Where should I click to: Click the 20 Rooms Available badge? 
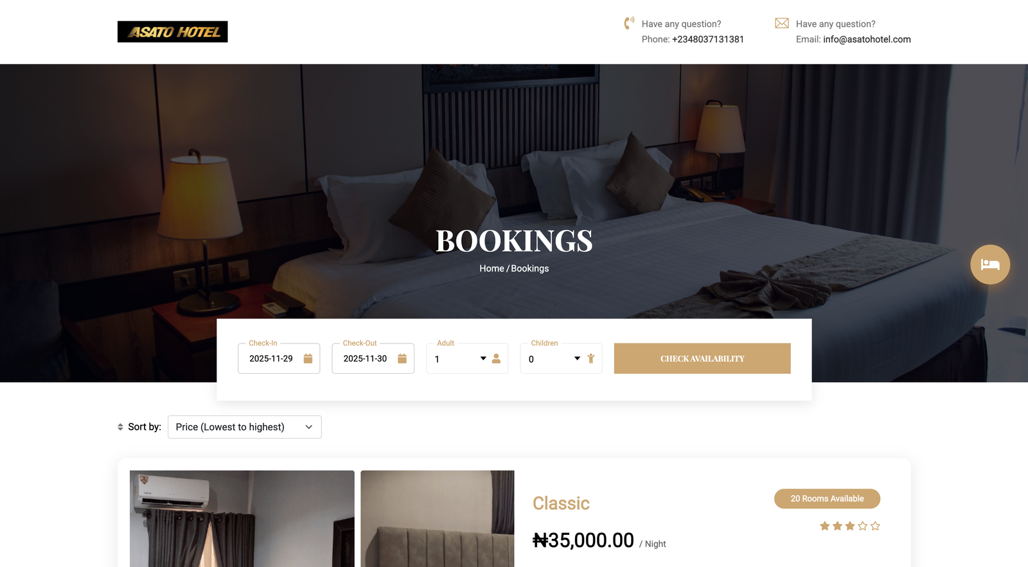tap(827, 499)
